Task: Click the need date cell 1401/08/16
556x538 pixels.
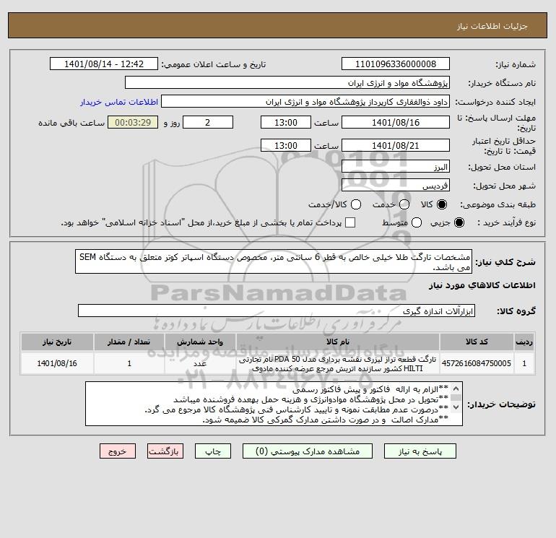Action: pyautogui.click(x=57, y=363)
